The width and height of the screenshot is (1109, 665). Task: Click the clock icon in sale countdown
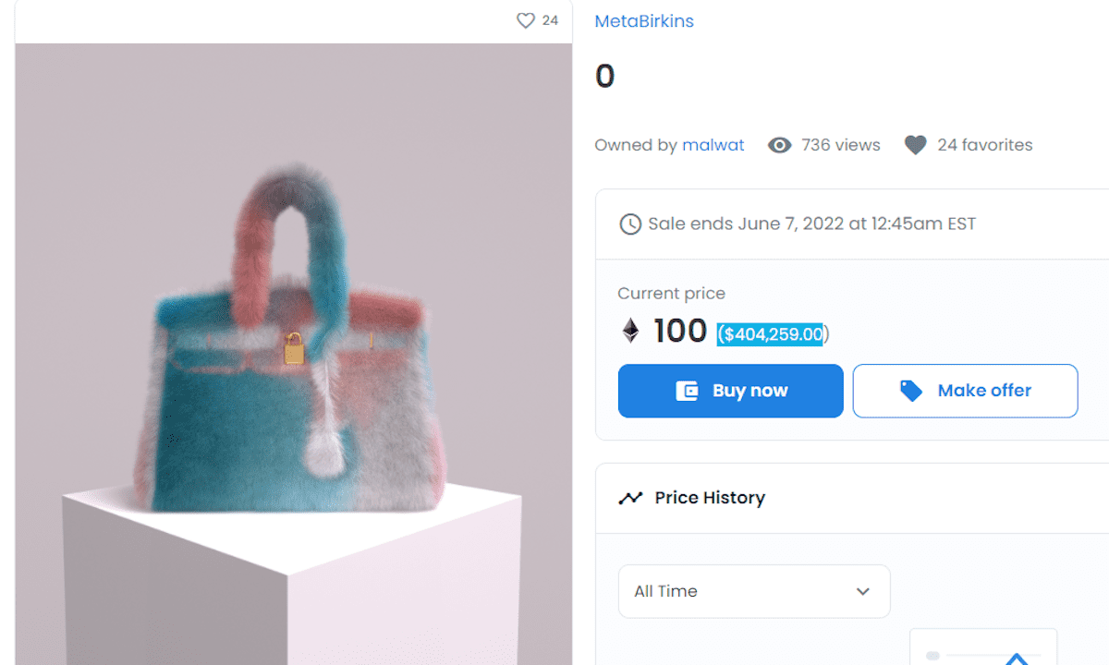tap(630, 224)
